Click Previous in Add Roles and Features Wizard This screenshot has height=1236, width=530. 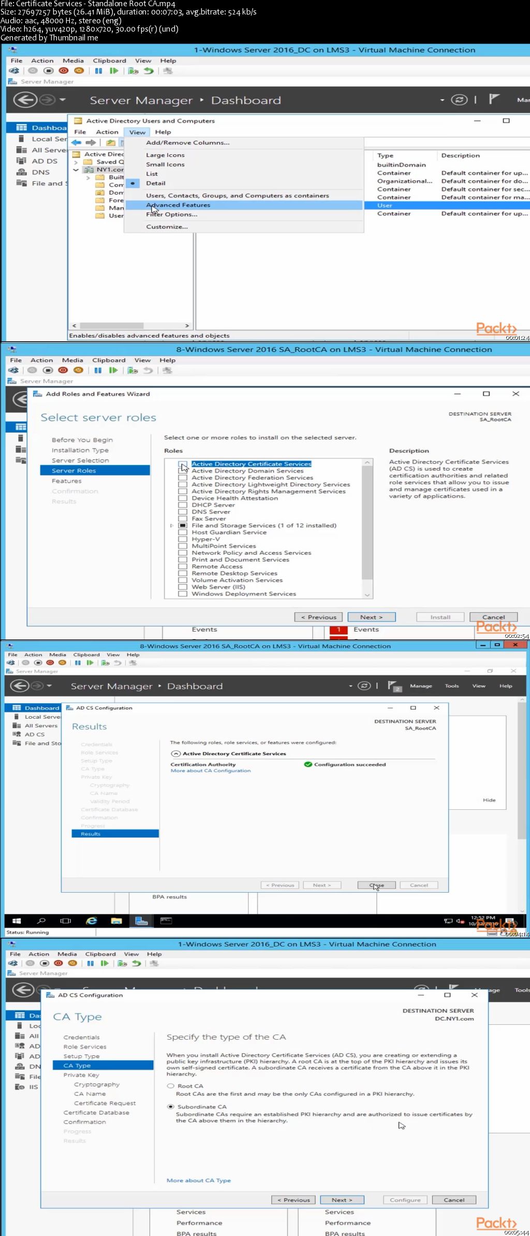(318, 617)
